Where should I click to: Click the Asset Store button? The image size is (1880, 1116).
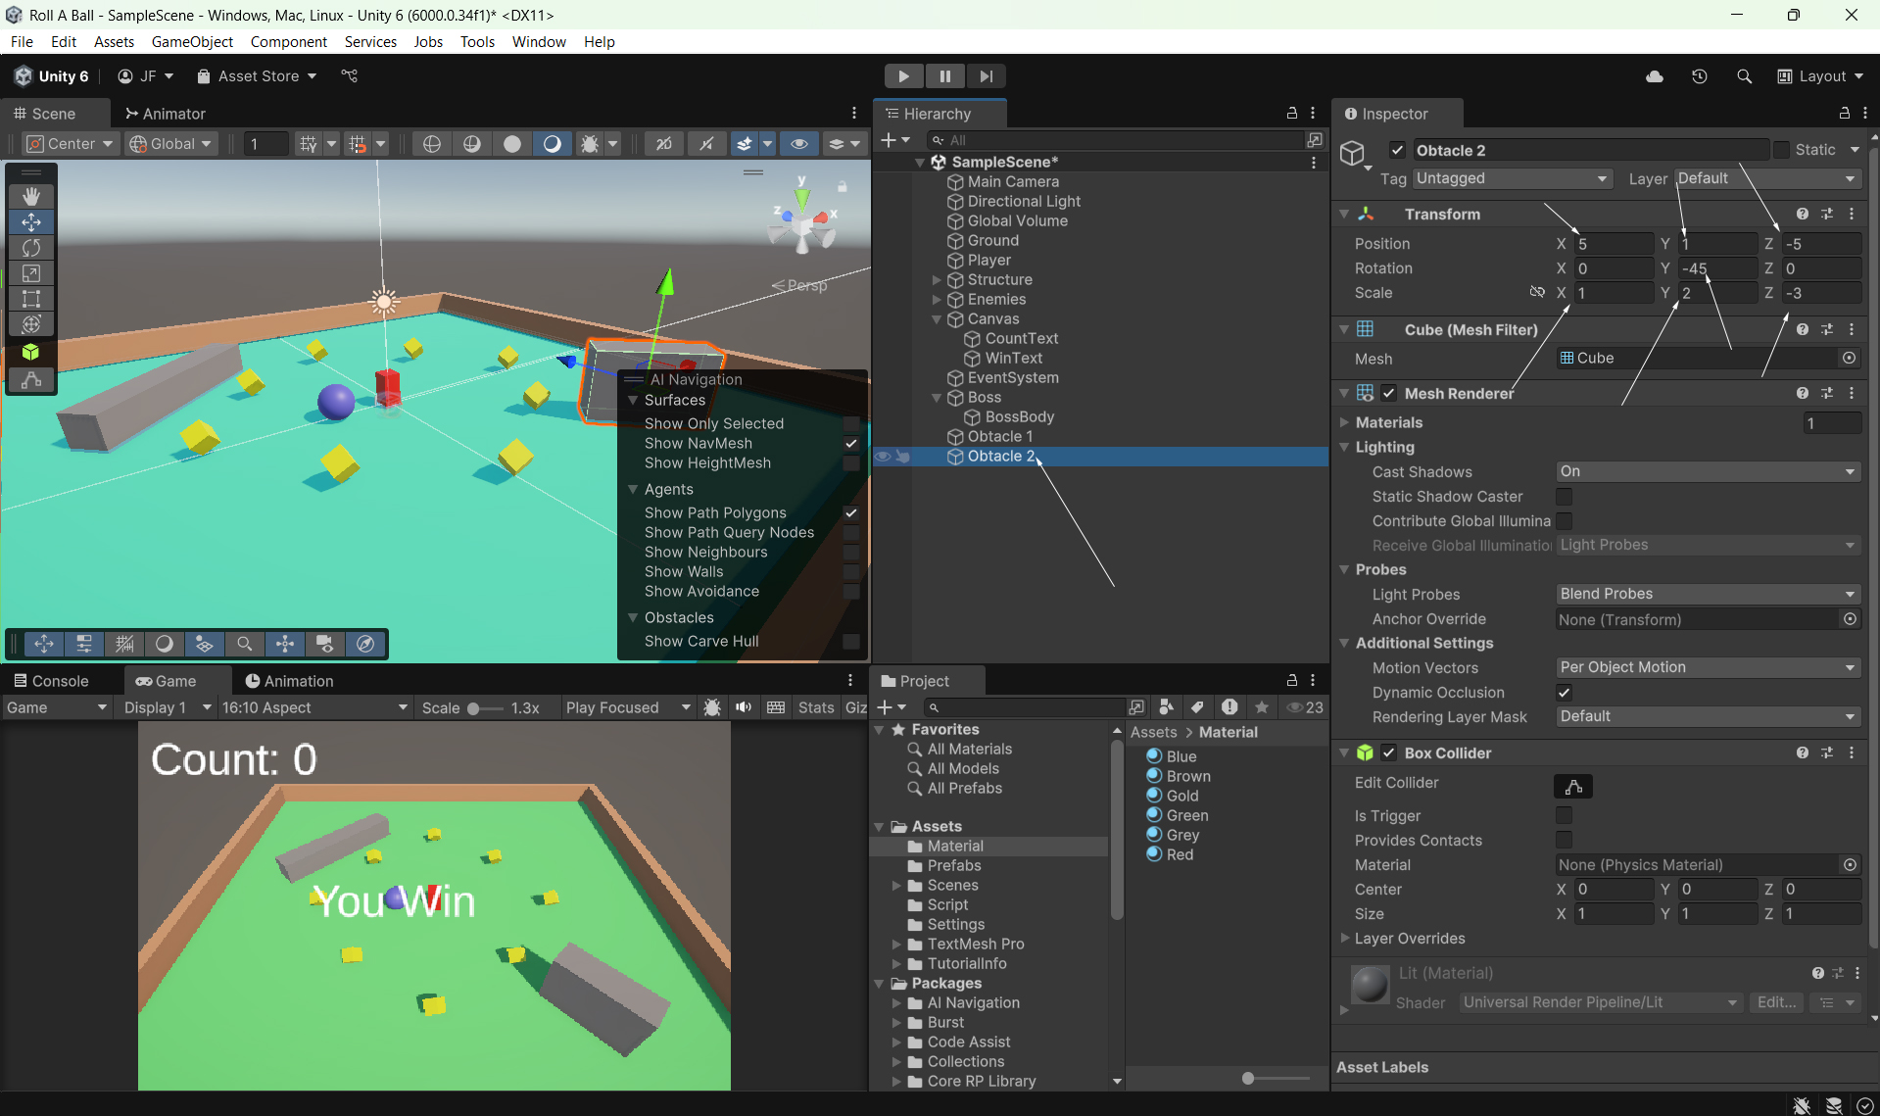click(257, 76)
